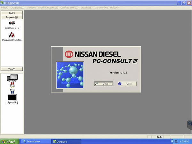Image resolution: width=192 pixels, height=144 pixels.
Task: Open the Check functions(E) menu
Action: (47, 7)
